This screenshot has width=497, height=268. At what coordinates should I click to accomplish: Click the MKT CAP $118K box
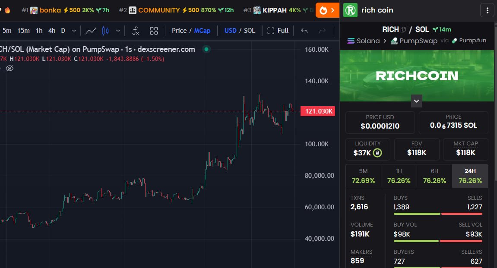pyautogui.click(x=465, y=149)
